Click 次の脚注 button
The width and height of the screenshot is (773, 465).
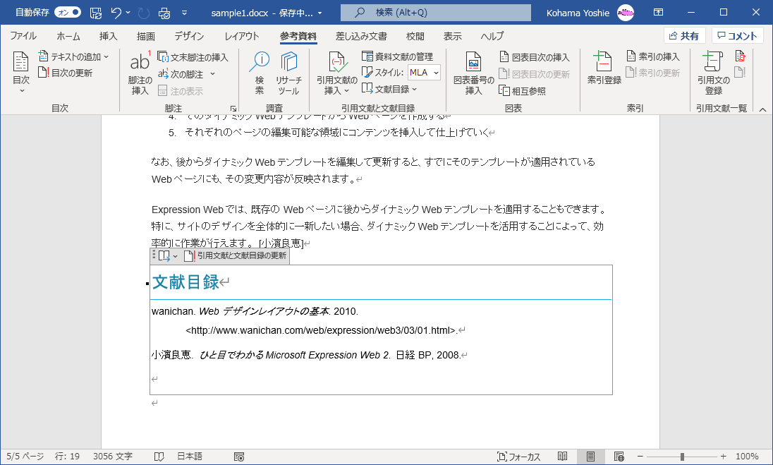coord(181,74)
